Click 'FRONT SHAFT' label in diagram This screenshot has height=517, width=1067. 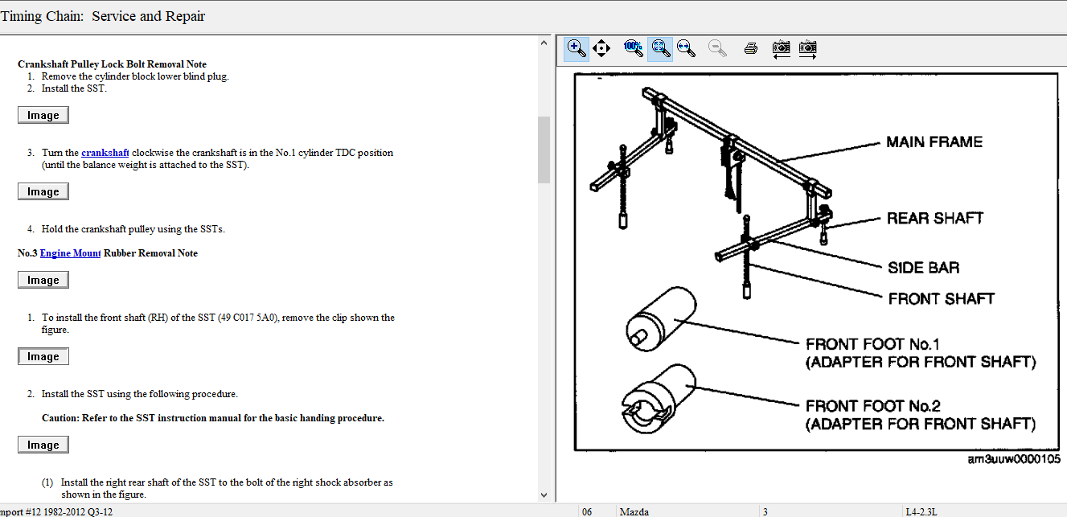[x=942, y=298]
